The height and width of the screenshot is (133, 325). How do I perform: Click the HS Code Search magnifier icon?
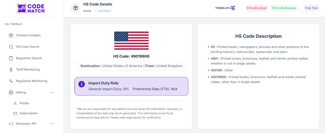11,47
